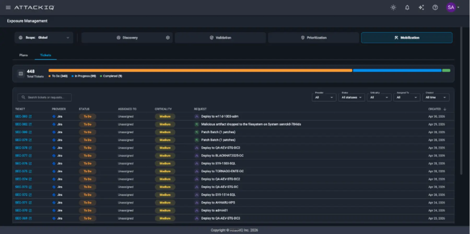470x234 pixels.
Task: Open SEC-380 external link icon
Action: pos(30,132)
